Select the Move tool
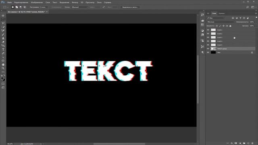 point(3,16)
